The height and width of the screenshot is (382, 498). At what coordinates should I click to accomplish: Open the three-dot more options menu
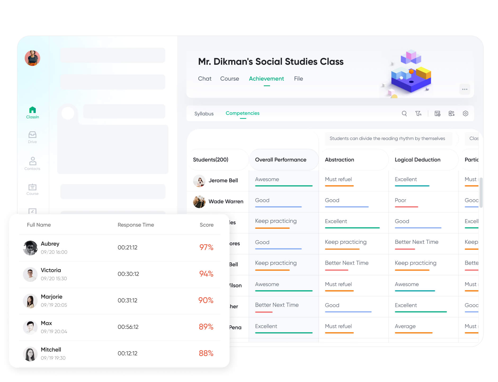(465, 89)
